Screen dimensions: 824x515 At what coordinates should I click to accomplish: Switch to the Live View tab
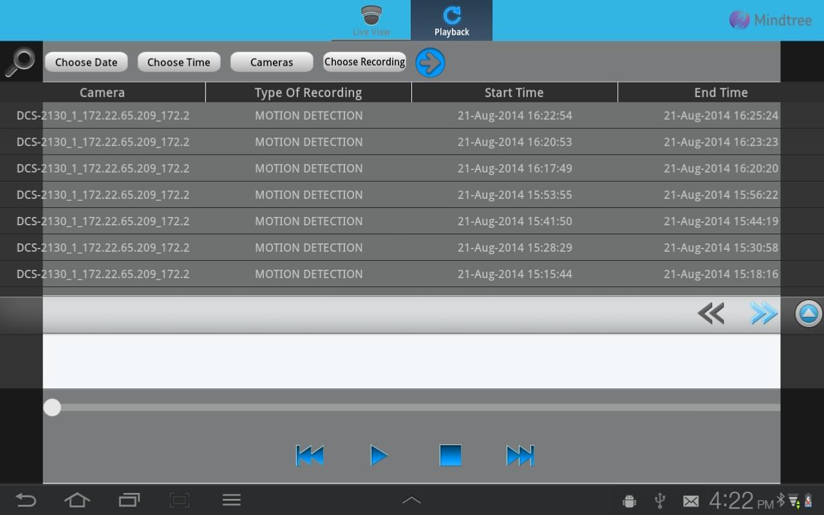tap(371, 20)
